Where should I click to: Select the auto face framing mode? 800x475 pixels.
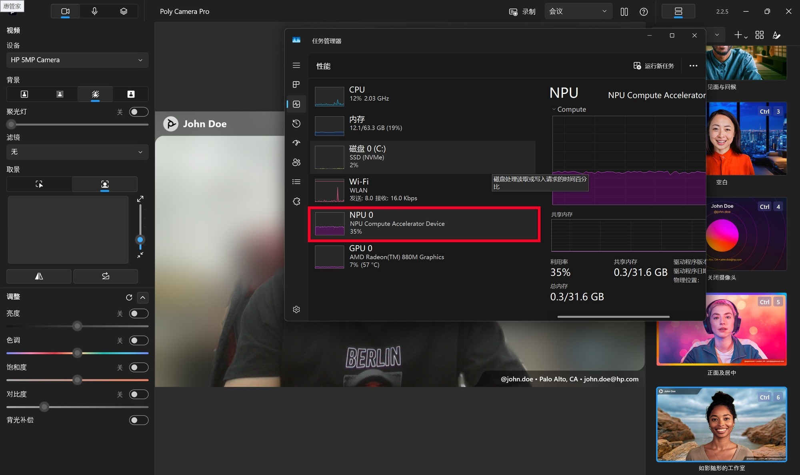coord(105,184)
